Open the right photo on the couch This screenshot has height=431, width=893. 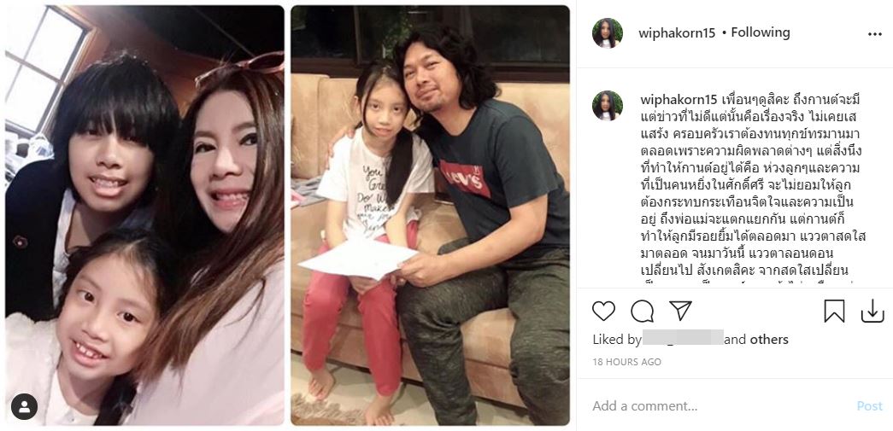point(430,215)
